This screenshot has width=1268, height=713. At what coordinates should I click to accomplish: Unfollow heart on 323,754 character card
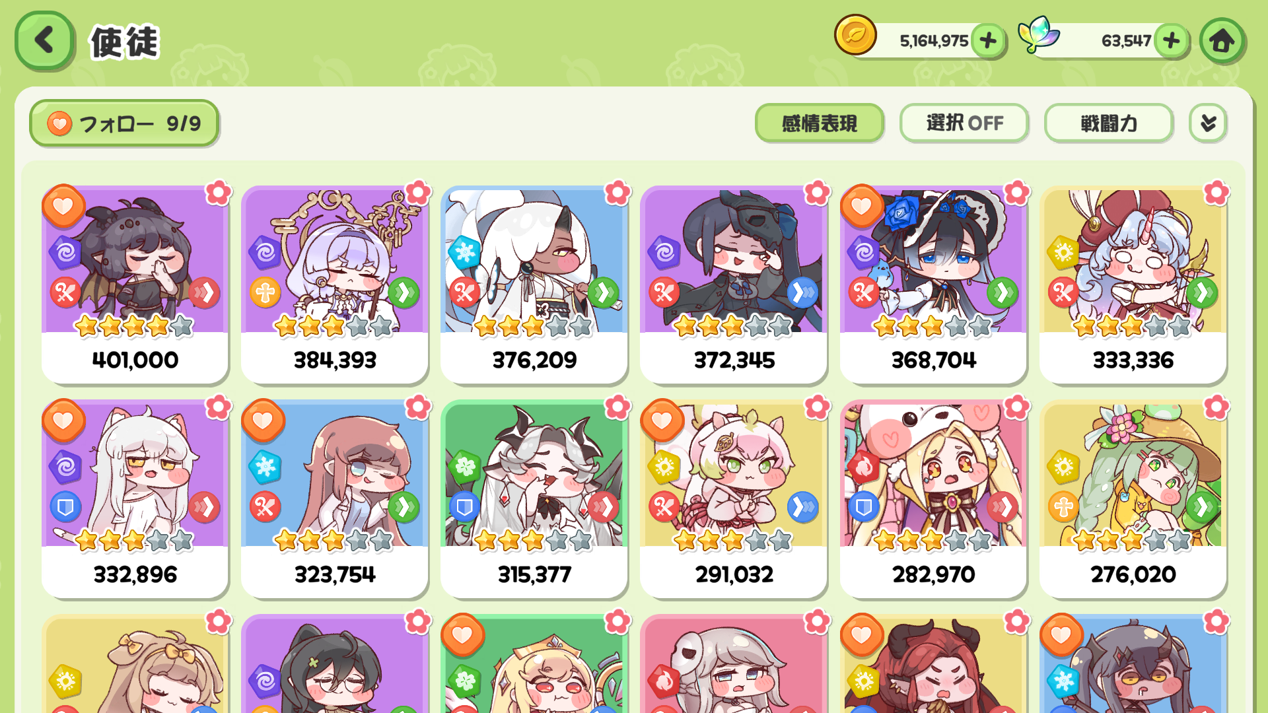coord(263,421)
